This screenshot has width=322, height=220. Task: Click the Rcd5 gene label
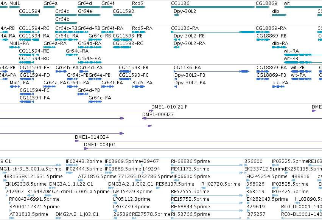pos(137,3)
